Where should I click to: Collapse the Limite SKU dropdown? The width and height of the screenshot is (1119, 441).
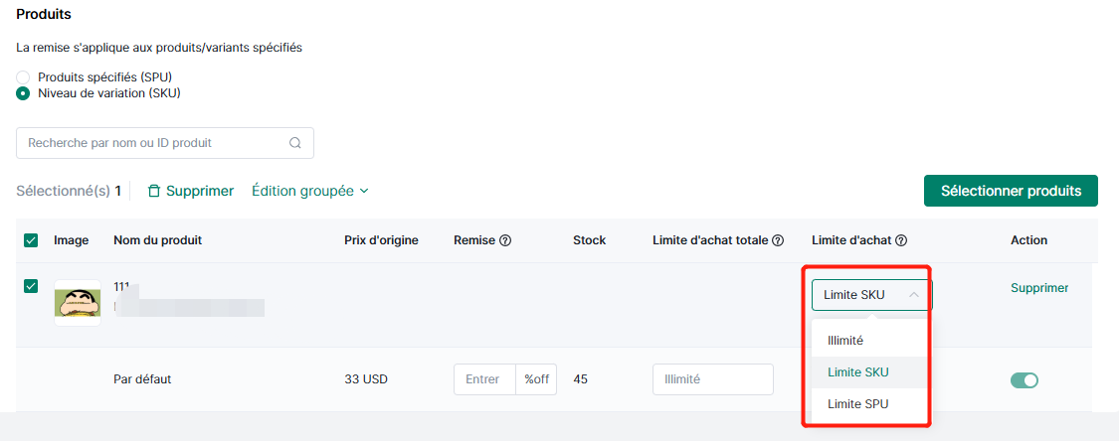point(871,294)
